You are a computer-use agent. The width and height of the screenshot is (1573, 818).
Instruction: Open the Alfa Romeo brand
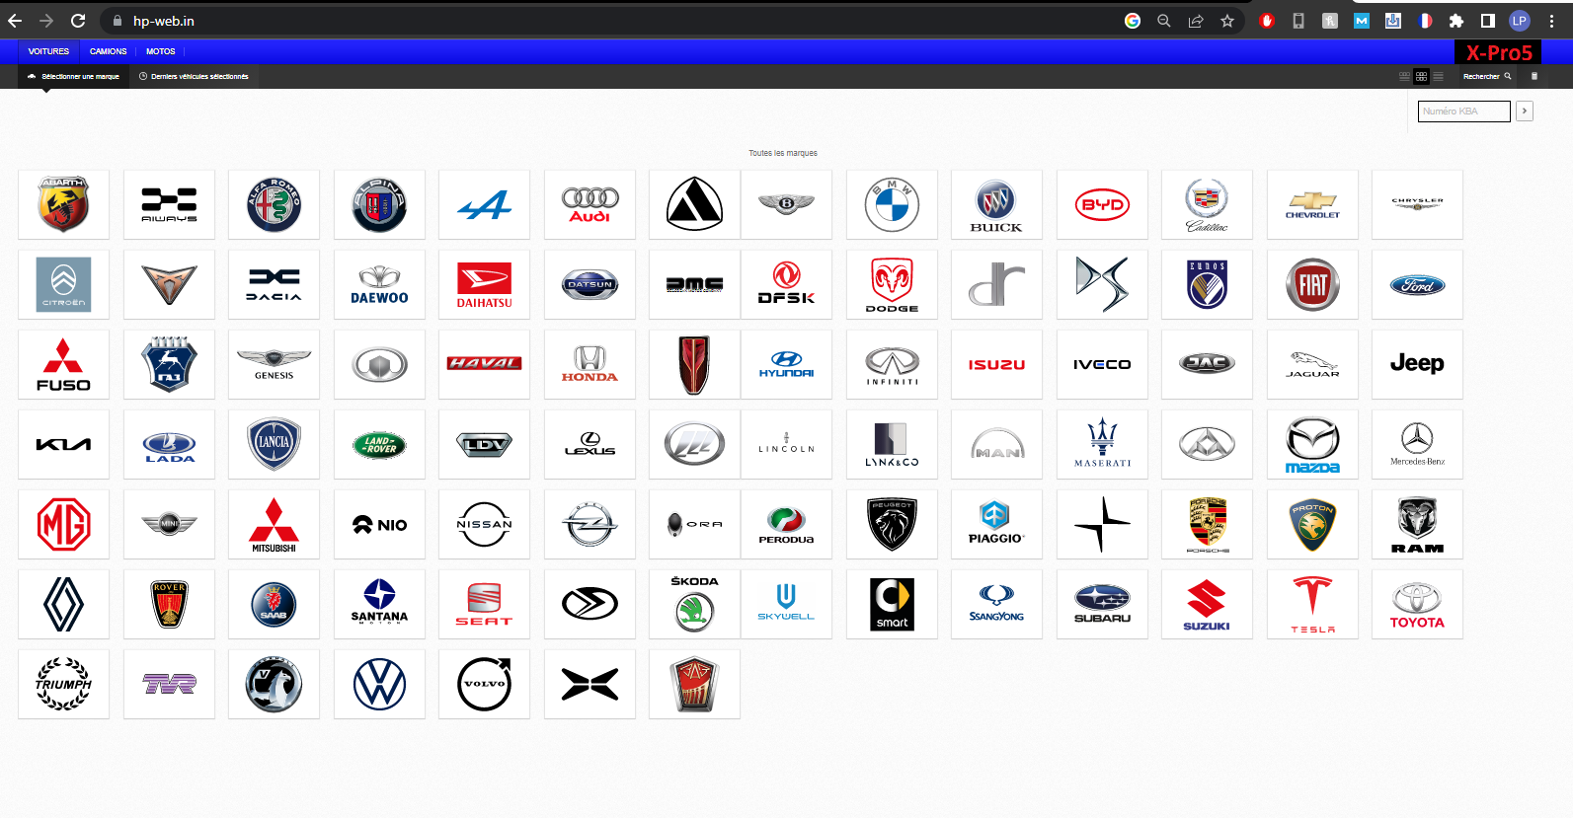(x=274, y=204)
